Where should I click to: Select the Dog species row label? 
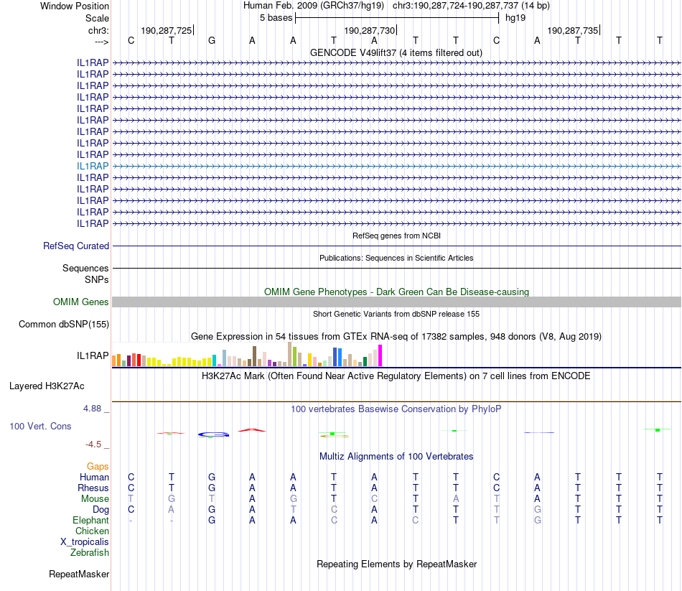[101, 510]
